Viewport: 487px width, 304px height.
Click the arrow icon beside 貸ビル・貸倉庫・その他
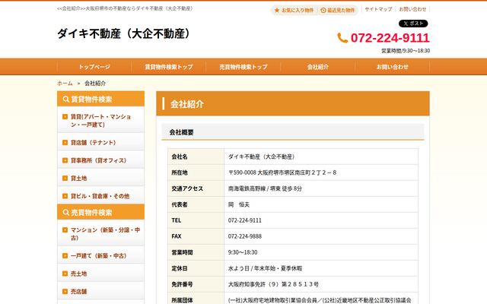pos(65,196)
